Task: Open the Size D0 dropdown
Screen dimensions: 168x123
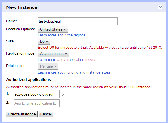Action: pyautogui.click(x=44, y=41)
